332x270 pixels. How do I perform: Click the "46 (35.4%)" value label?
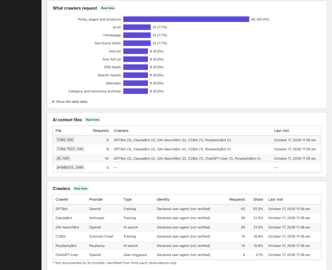point(260,19)
